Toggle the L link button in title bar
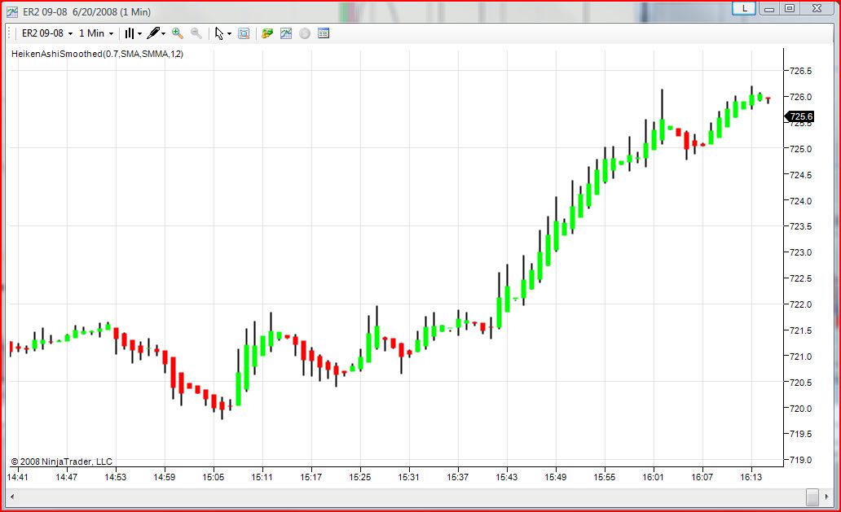Viewport: 841px width, 512px height. pyautogui.click(x=744, y=8)
